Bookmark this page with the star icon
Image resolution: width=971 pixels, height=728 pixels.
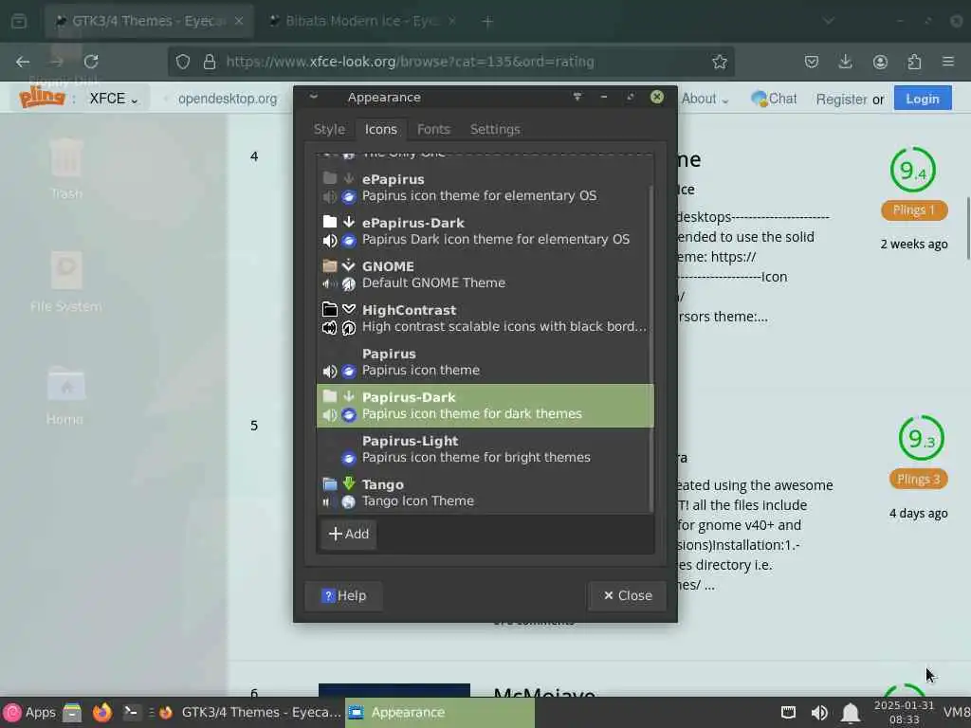pyautogui.click(x=719, y=62)
